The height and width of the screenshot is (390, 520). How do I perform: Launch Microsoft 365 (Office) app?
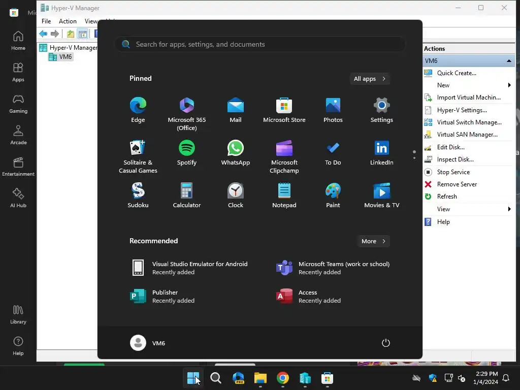click(187, 114)
